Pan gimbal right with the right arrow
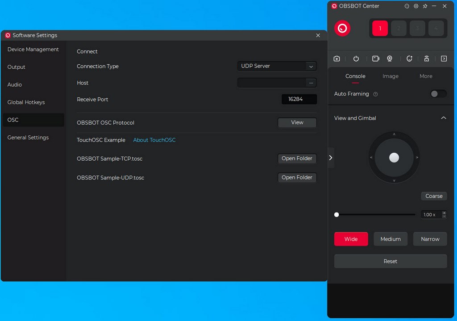The height and width of the screenshot is (321, 457). [x=417, y=158]
